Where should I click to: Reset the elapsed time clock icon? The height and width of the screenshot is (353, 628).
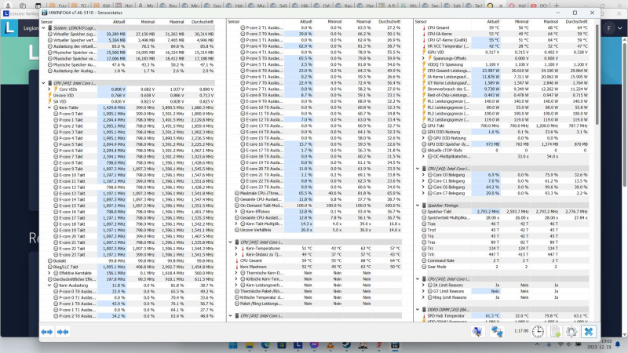pyautogui.click(x=538, y=331)
